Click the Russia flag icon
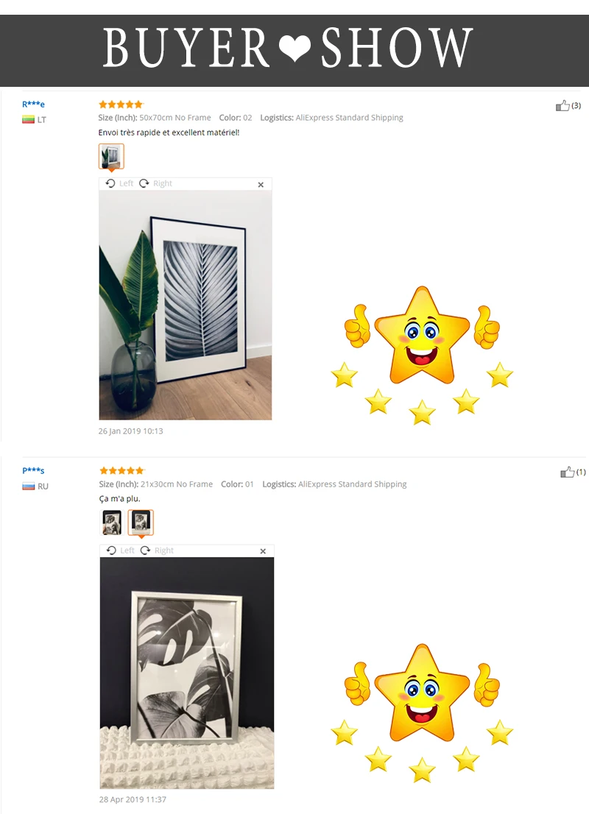The width and height of the screenshot is (589, 814). 28,486
